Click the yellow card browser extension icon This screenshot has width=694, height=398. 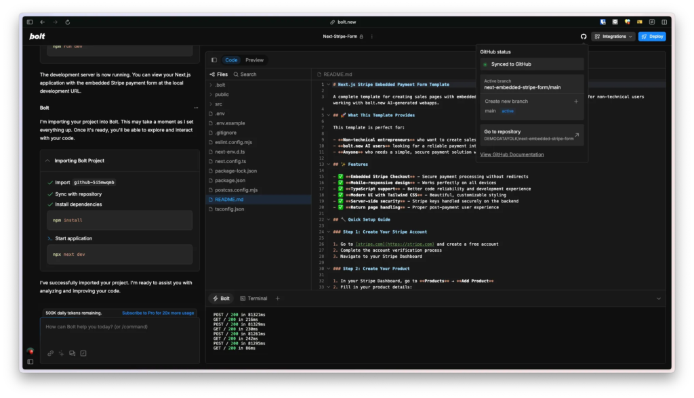point(640,22)
